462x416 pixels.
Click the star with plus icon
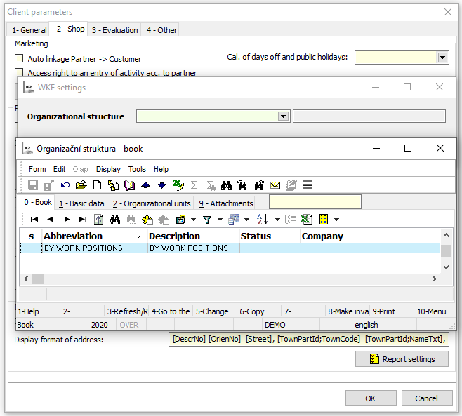click(147, 220)
